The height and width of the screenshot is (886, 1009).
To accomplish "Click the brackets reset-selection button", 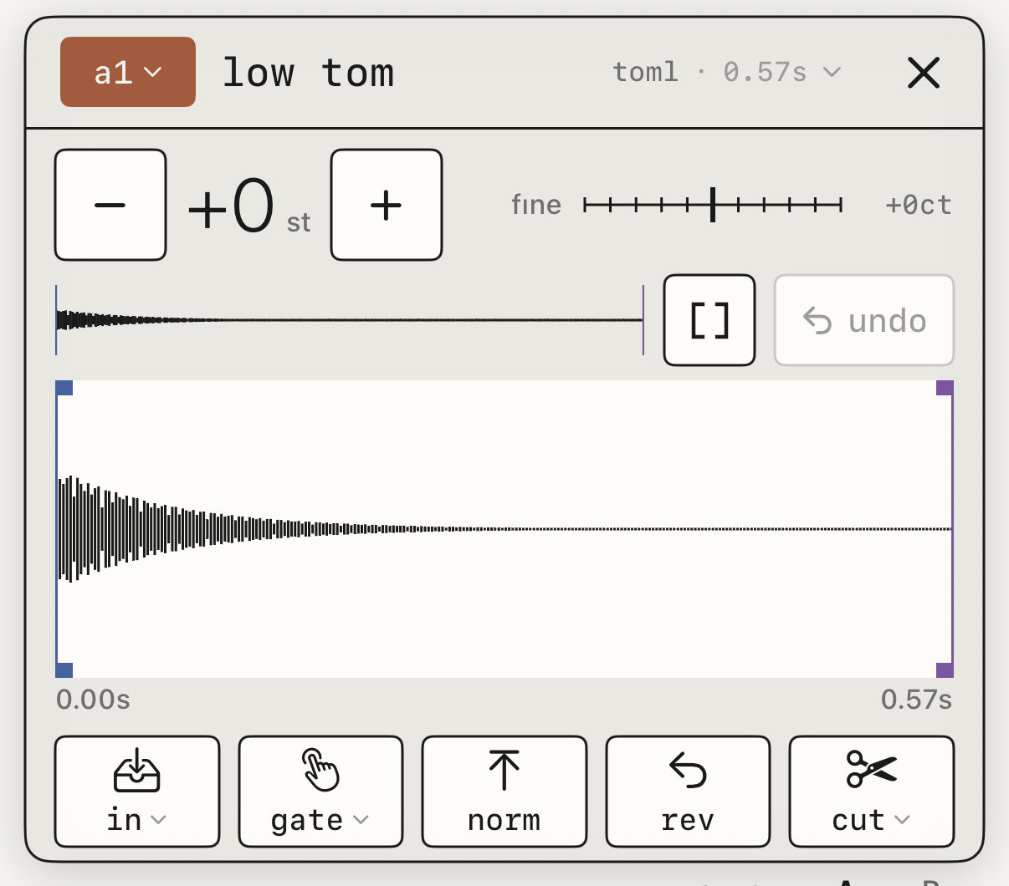I will 709,320.
